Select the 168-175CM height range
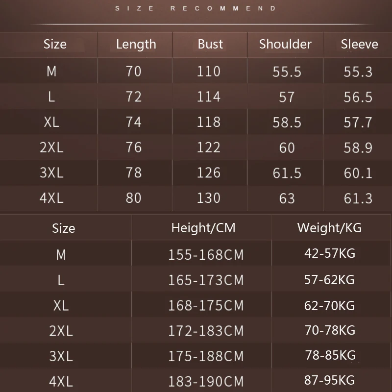Screen dimensions: 392x392 [x=206, y=306]
